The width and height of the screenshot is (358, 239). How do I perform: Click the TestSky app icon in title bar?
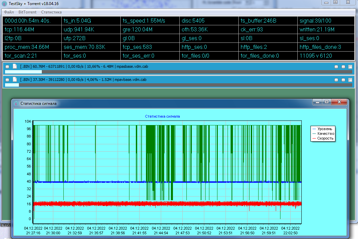4,3
